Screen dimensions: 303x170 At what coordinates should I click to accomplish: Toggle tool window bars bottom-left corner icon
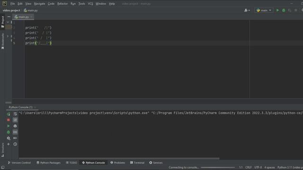[x=3, y=167]
